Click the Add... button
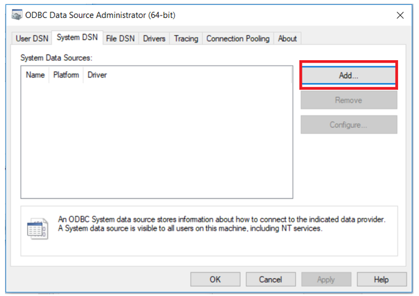This screenshot has width=419, height=296. [x=348, y=75]
